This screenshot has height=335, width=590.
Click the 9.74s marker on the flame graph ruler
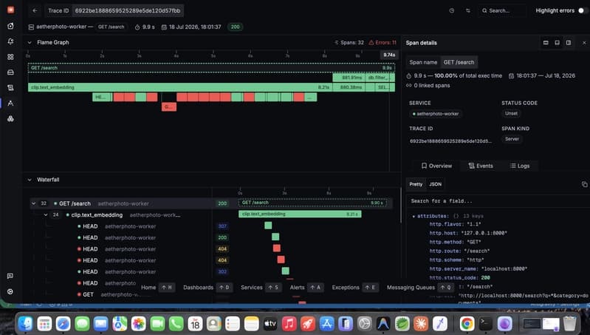(389, 55)
